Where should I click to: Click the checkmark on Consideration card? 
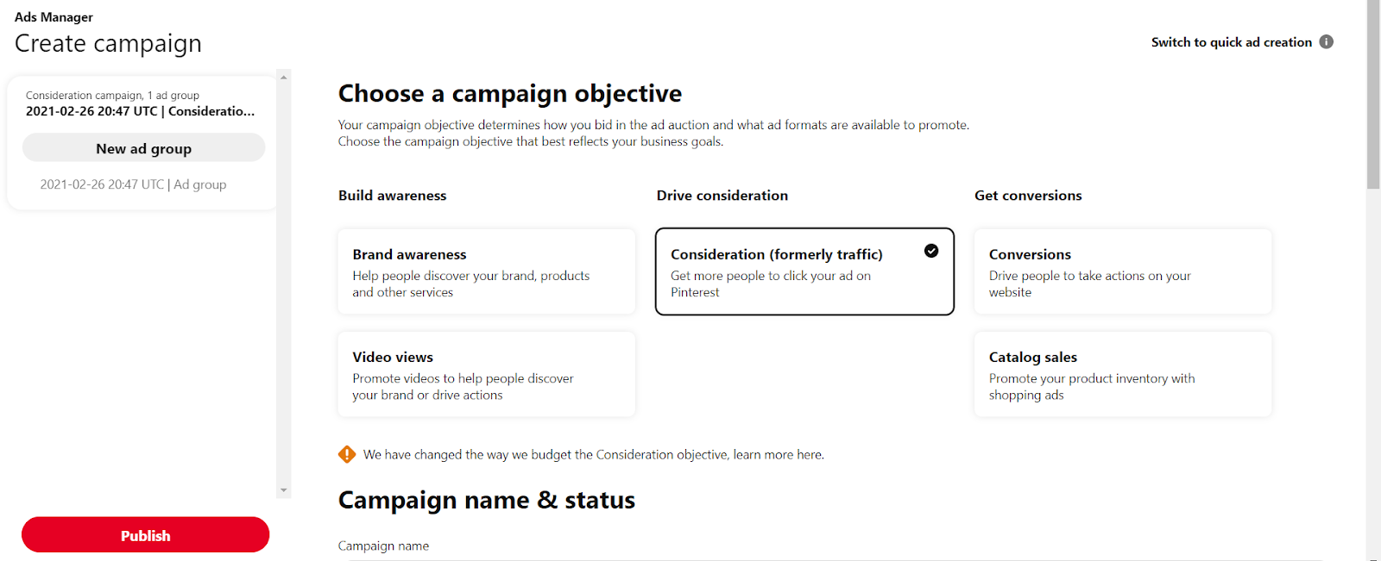coord(931,251)
